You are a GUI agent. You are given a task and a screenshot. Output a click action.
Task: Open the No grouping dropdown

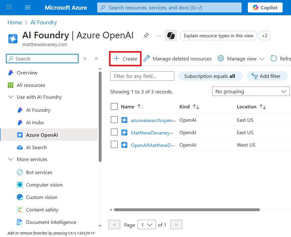click(251, 92)
